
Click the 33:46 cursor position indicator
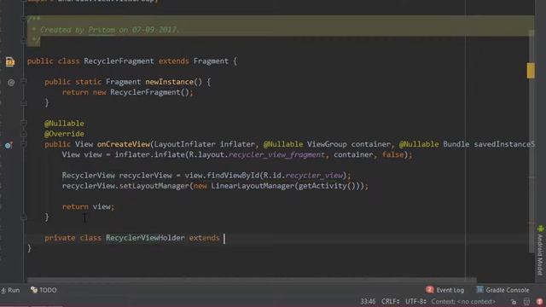tap(368, 301)
